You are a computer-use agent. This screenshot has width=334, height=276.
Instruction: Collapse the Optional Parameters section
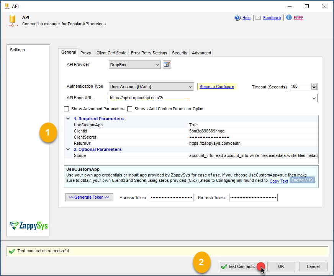pos(68,149)
